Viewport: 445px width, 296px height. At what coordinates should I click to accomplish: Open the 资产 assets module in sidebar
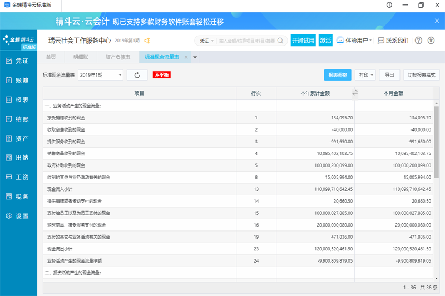pyautogui.click(x=18, y=138)
